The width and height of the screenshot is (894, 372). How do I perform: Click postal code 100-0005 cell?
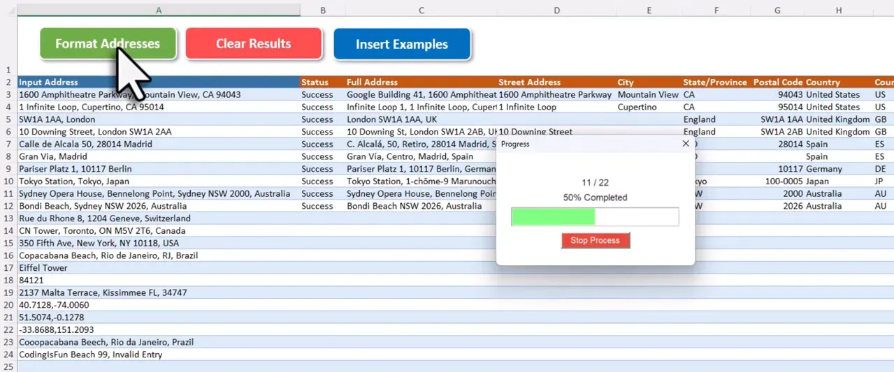pyautogui.click(x=777, y=181)
